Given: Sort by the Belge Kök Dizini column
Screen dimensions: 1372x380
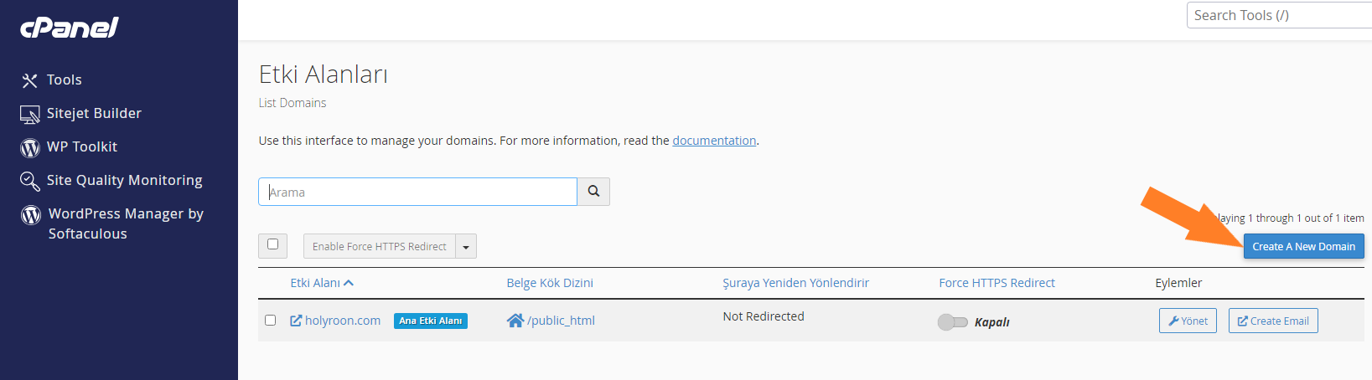Looking at the screenshot, I should 550,283.
